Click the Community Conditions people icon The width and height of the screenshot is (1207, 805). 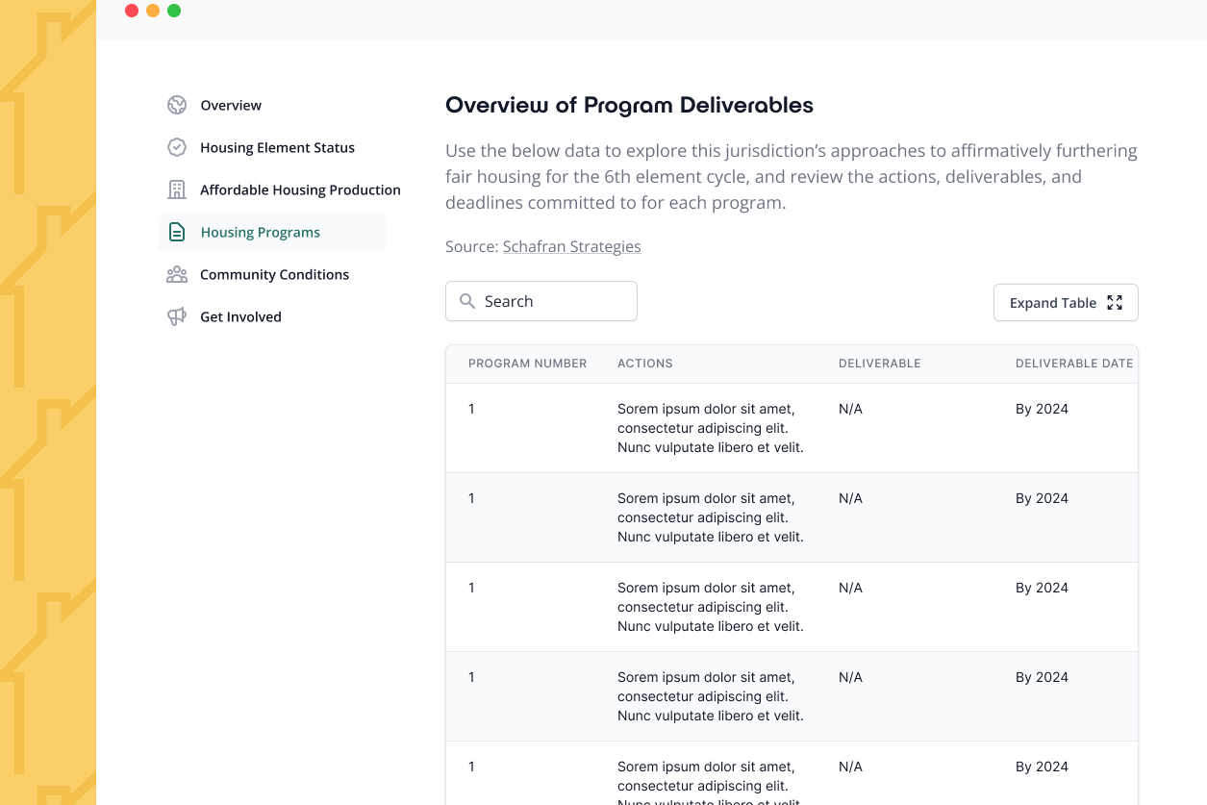click(x=176, y=275)
